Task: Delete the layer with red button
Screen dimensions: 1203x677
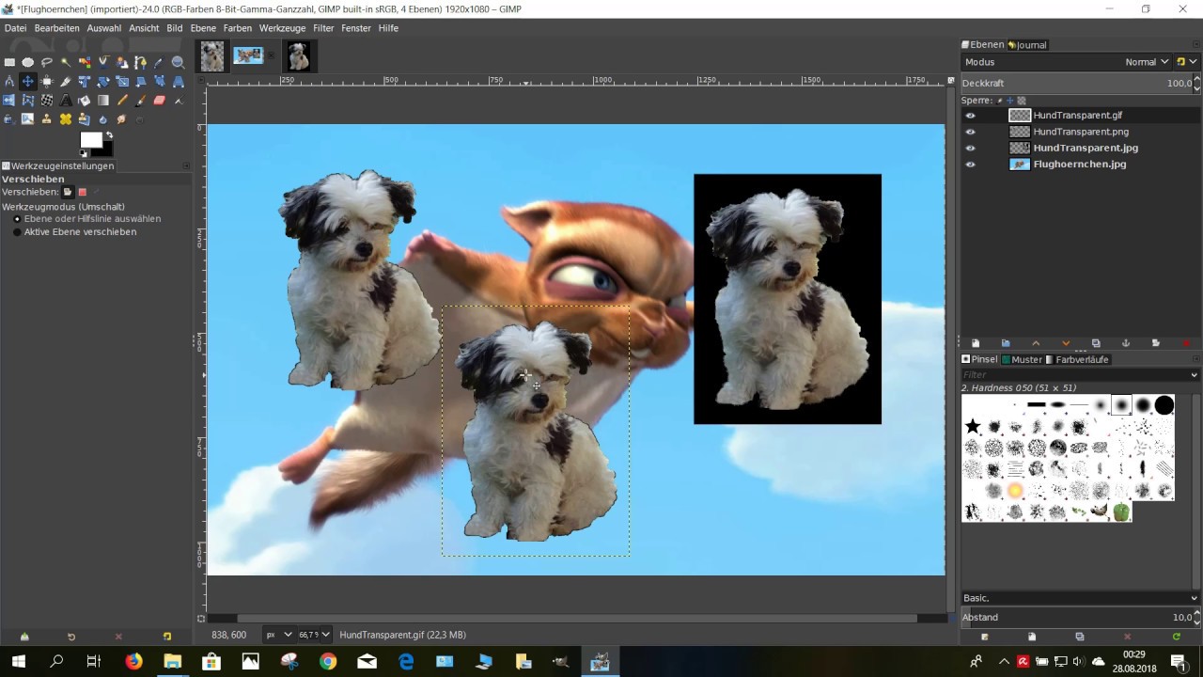Action: click(x=1186, y=343)
